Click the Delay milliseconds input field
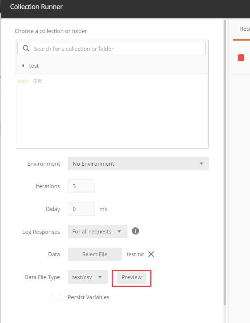Screen dimensions: 250x323 click(81, 209)
